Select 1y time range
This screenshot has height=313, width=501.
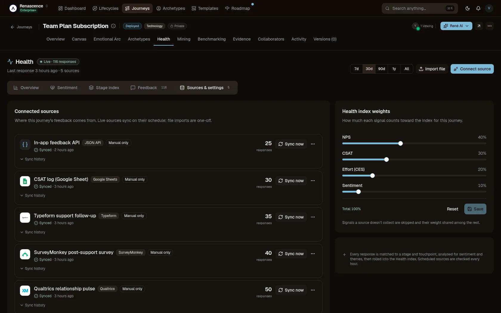[x=394, y=69]
